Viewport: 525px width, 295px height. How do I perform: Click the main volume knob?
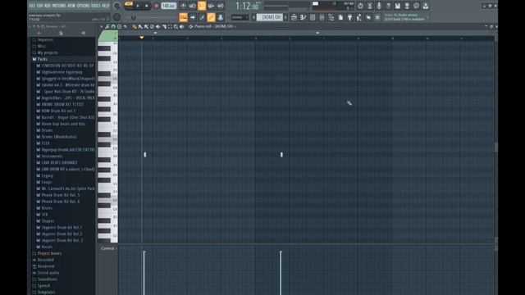pyautogui.click(x=116, y=6)
